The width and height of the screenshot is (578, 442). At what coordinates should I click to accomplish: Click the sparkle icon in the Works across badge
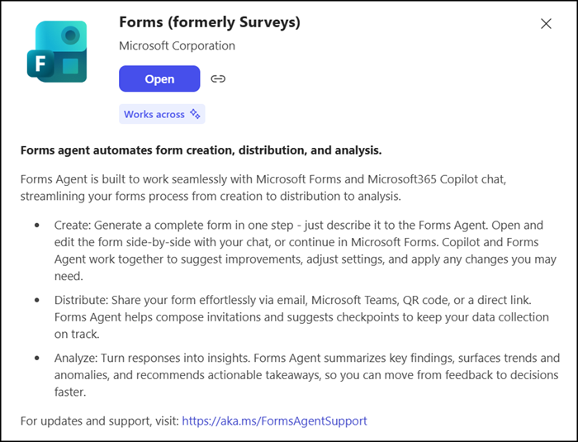(x=196, y=114)
